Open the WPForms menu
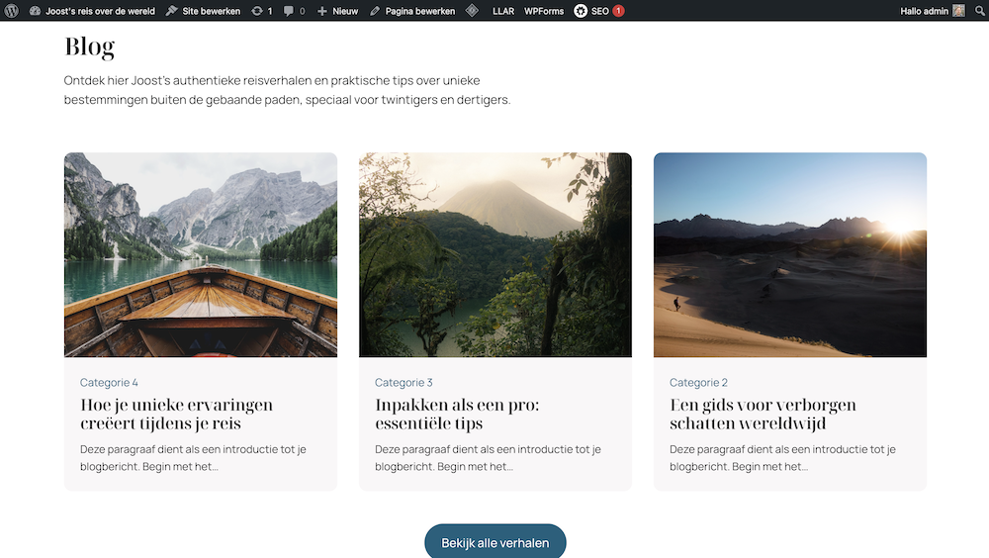 (x=544, y=11)
